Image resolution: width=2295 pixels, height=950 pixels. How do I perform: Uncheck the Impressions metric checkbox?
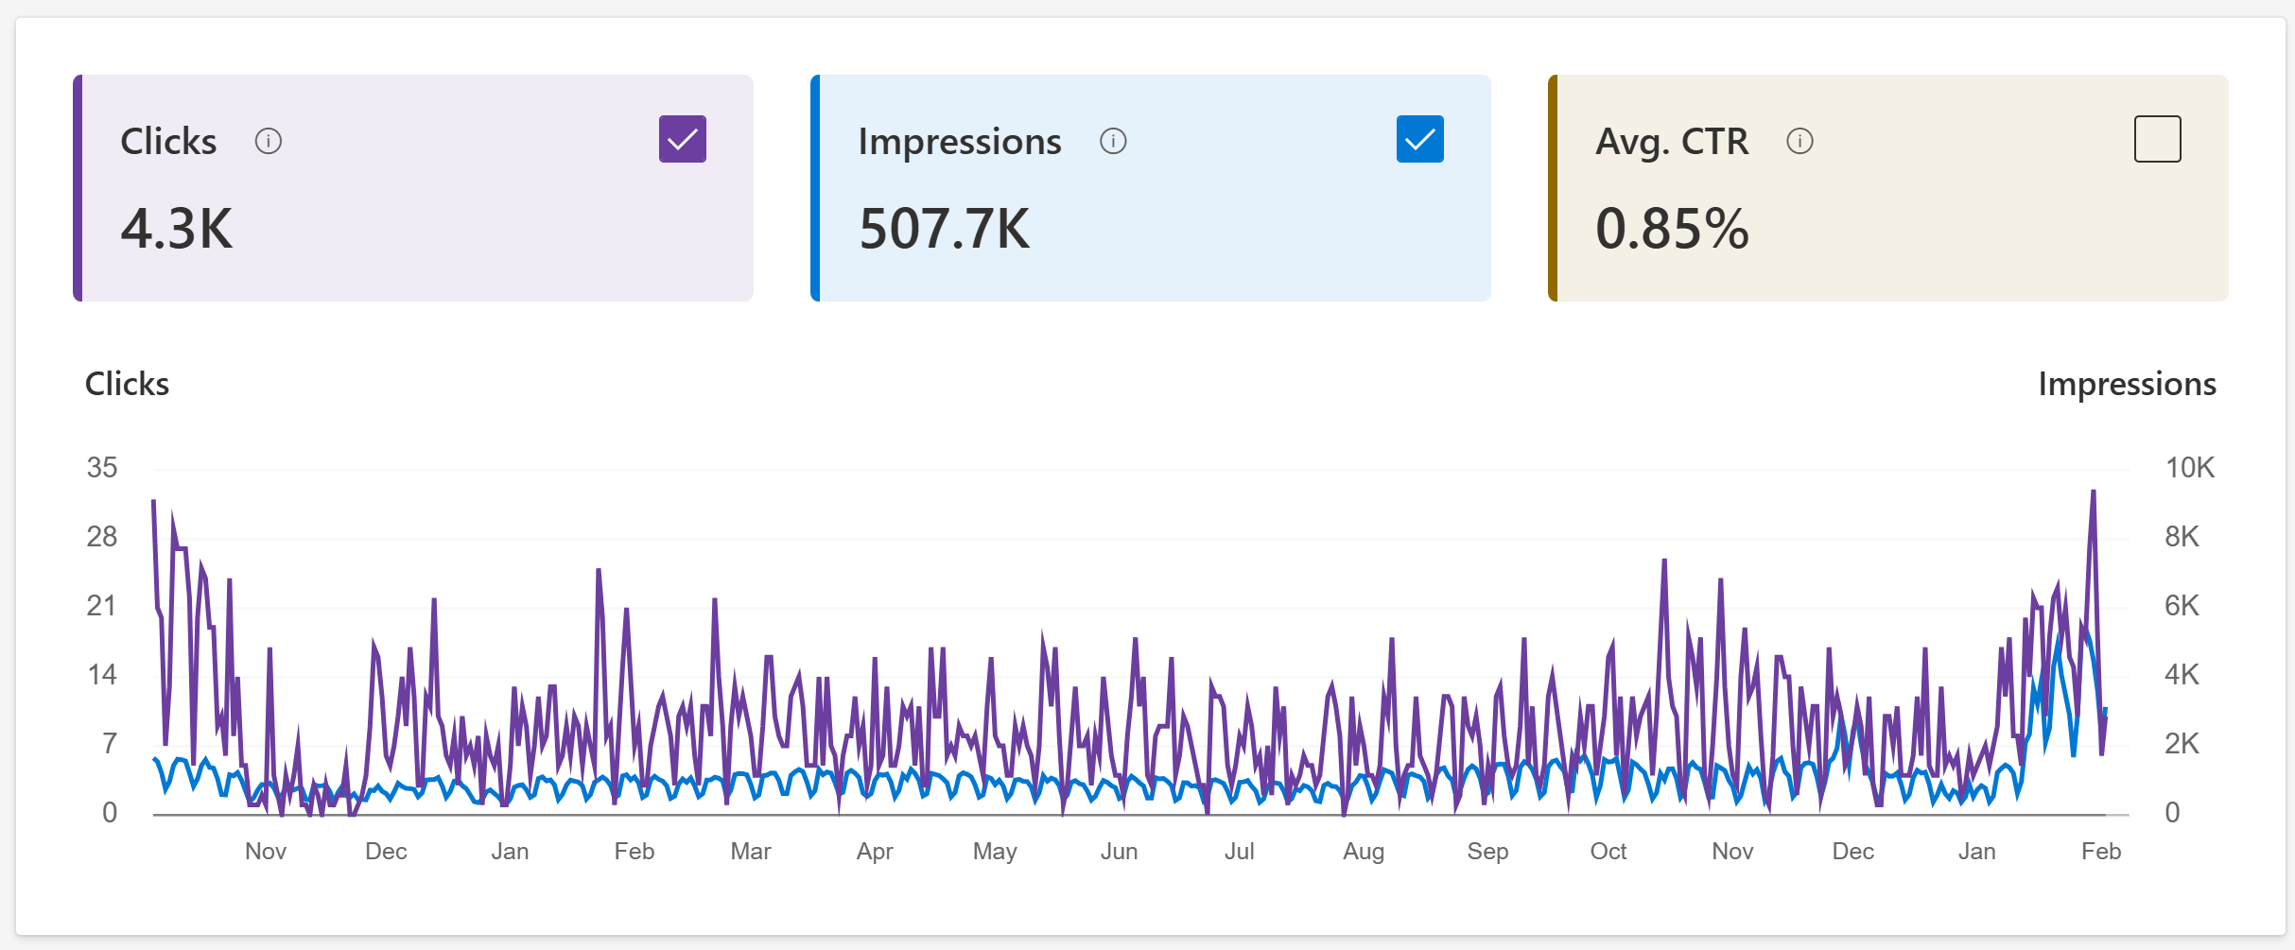1420,139
